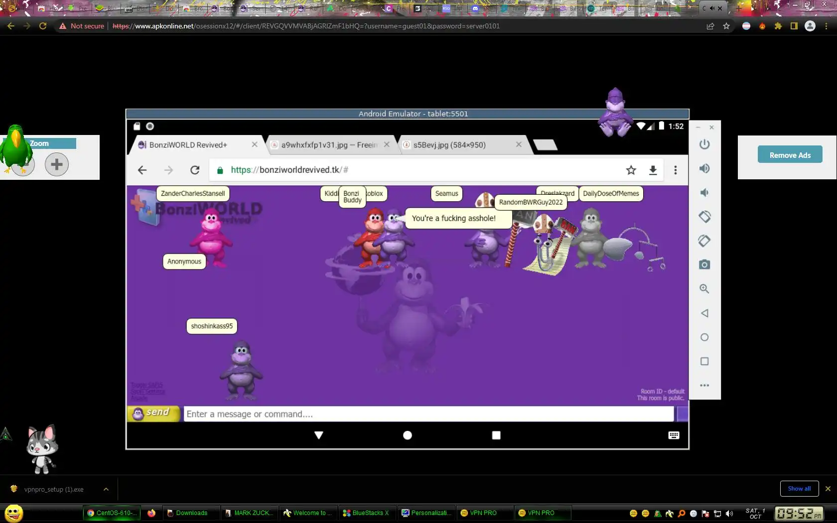Click the message or command input field
Image resolution: width=837 pixels, height=523 pixels.
428,414
